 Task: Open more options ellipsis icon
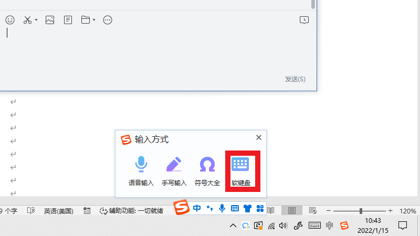coord(108,20)
